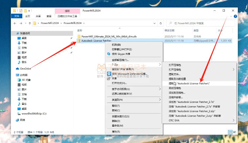This screenshot has height=143, width=248.
Task: Open 打开压缩包 entry with submenu arrow
Action: [x=199, y=70]
